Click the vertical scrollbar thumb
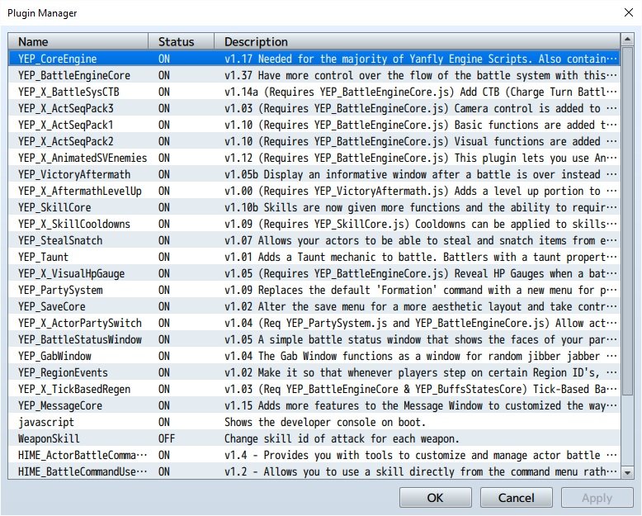Viewport: 642px width, 516px height. tap(627, 221)
